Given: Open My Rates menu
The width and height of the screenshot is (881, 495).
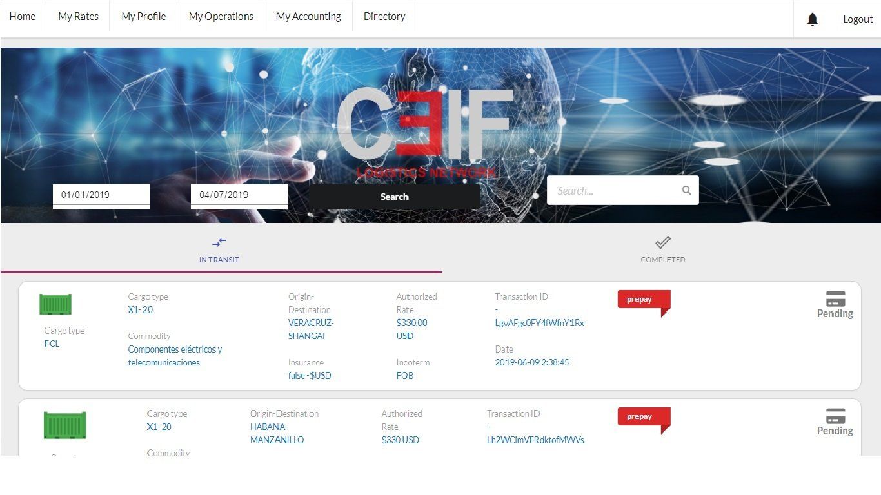Looking at the screenshot, I should (x=79, y=17).
